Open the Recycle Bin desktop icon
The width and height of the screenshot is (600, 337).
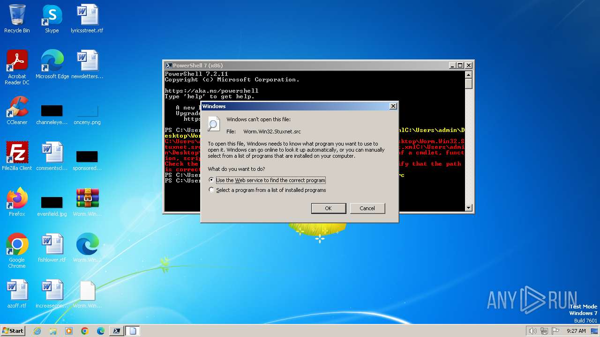pyautogui.click(x=17, y=19)
